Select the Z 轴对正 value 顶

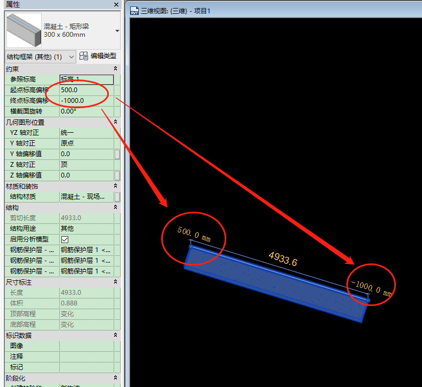[86, 165]
